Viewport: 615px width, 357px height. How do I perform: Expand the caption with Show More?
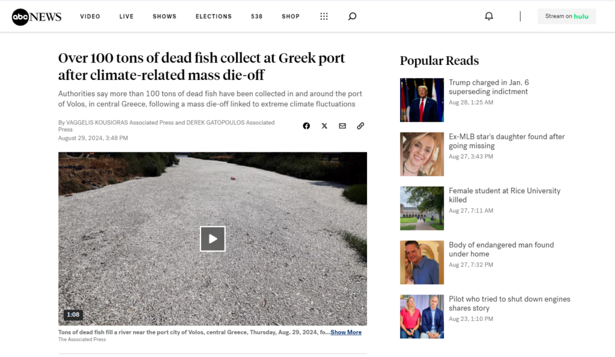tap(346, 332)
